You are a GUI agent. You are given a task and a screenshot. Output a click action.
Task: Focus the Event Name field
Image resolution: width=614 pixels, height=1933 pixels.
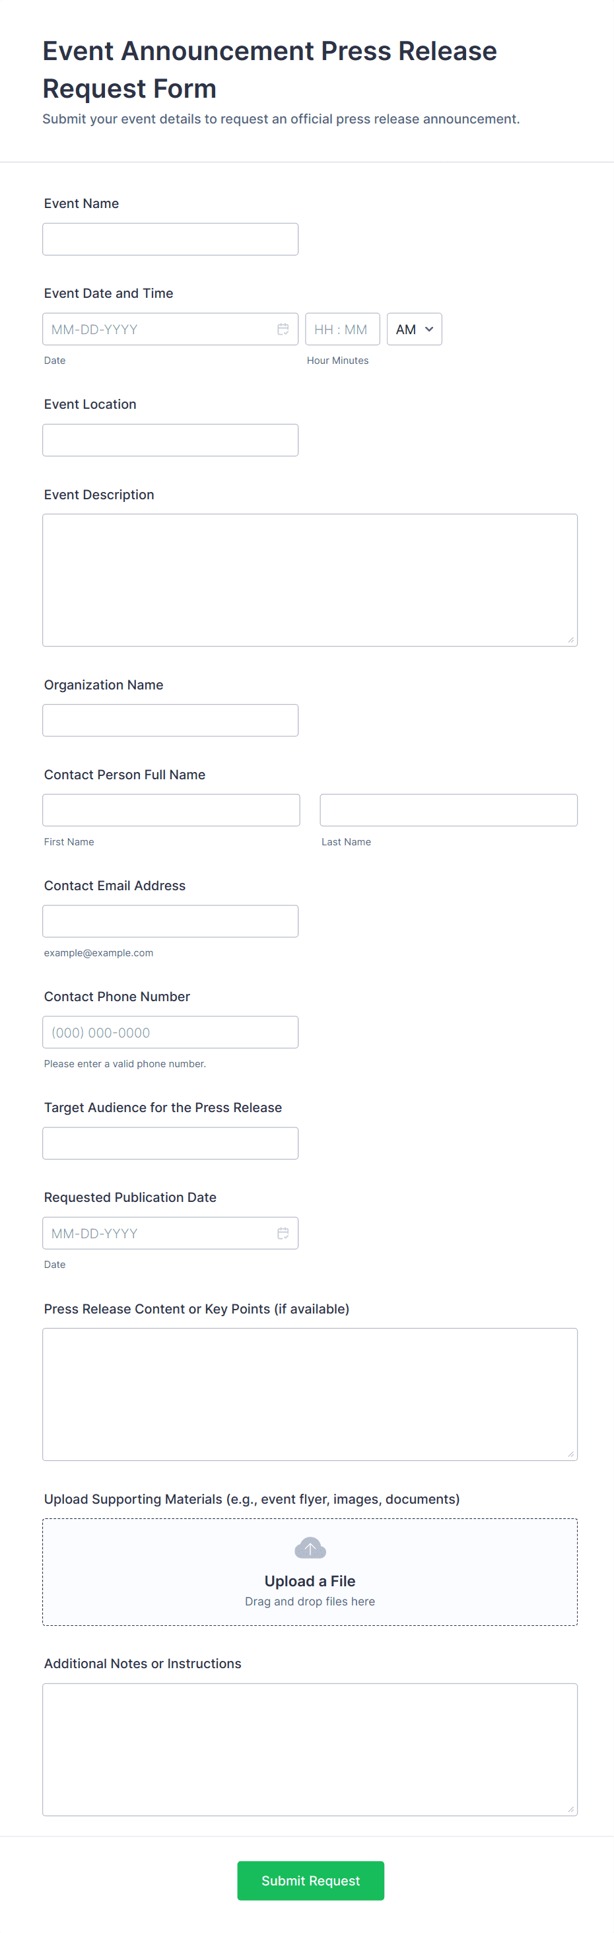point(170,239)
